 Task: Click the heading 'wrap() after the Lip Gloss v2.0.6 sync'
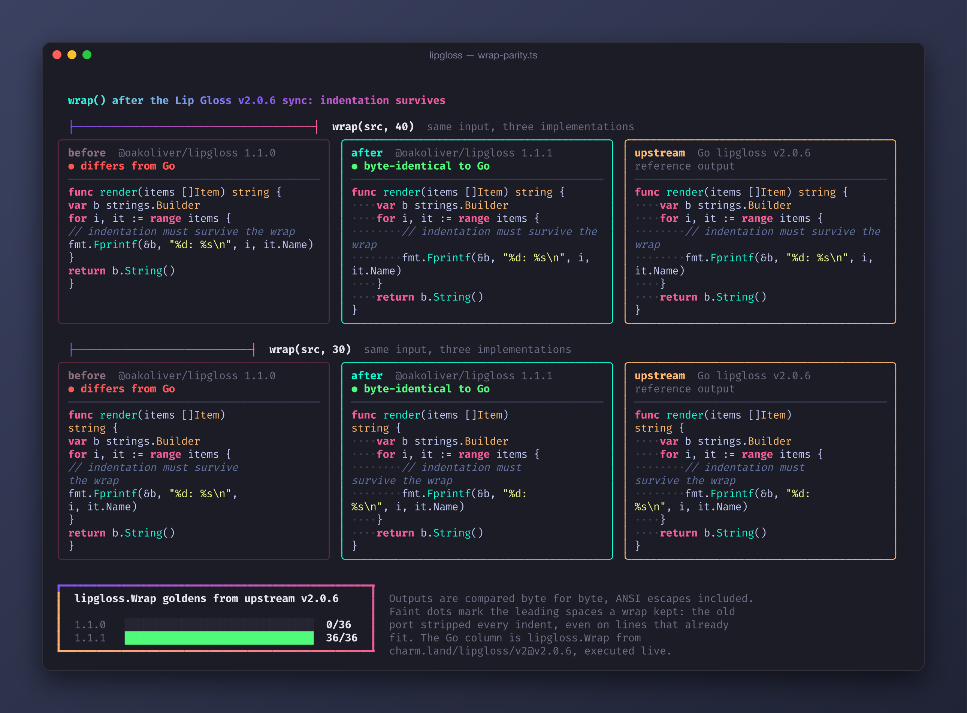[x=190, y=101]
